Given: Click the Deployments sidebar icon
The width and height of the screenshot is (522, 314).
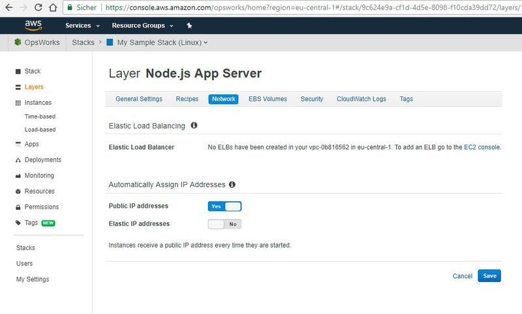Looking at the screenshot, I should [18, 160].
